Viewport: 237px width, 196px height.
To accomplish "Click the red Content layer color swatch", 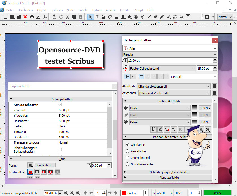I will pos(124,193).
